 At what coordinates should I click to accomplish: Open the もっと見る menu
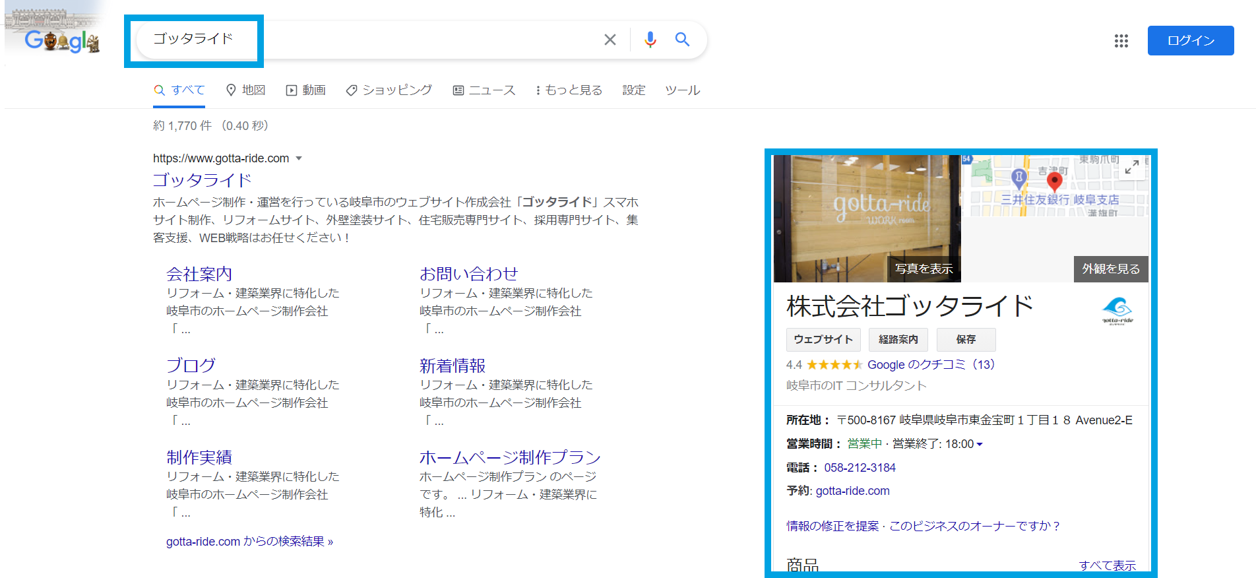coord(569,90)
